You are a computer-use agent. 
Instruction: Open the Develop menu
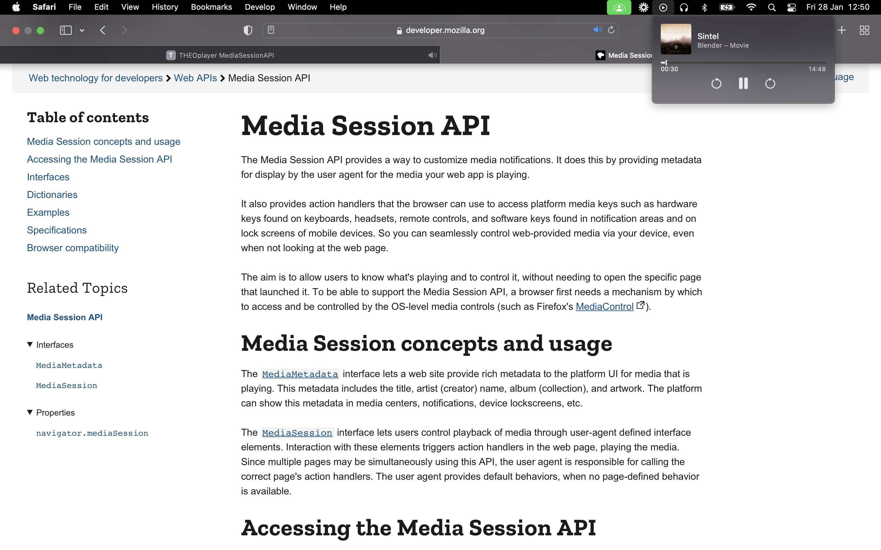(260, 7)
